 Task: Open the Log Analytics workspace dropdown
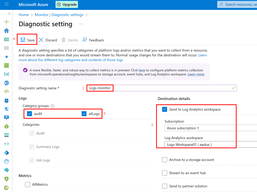pos(210,145)
